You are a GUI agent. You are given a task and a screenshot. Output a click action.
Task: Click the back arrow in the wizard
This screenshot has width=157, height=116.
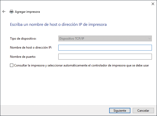[x=4, y=11]
